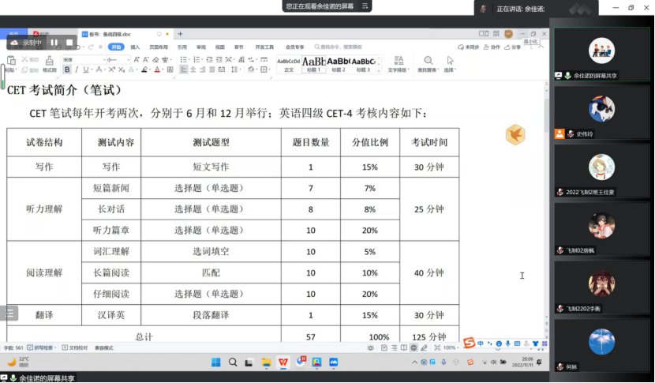Open the 页面布局 ribbon tab
The width and height of the screenshot is (655, 383).
[x=159, y=47]
